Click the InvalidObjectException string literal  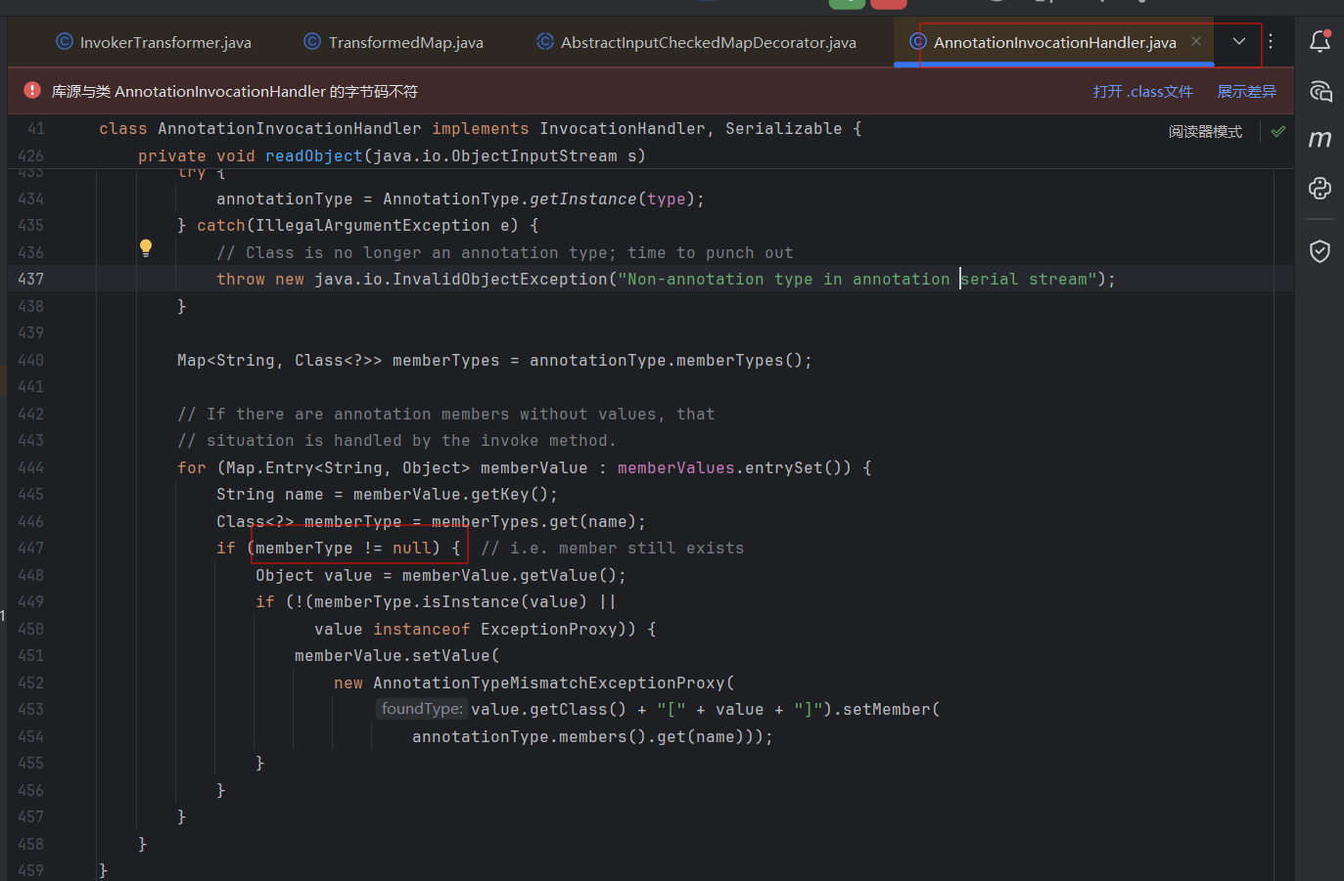[x=857, y=279]
